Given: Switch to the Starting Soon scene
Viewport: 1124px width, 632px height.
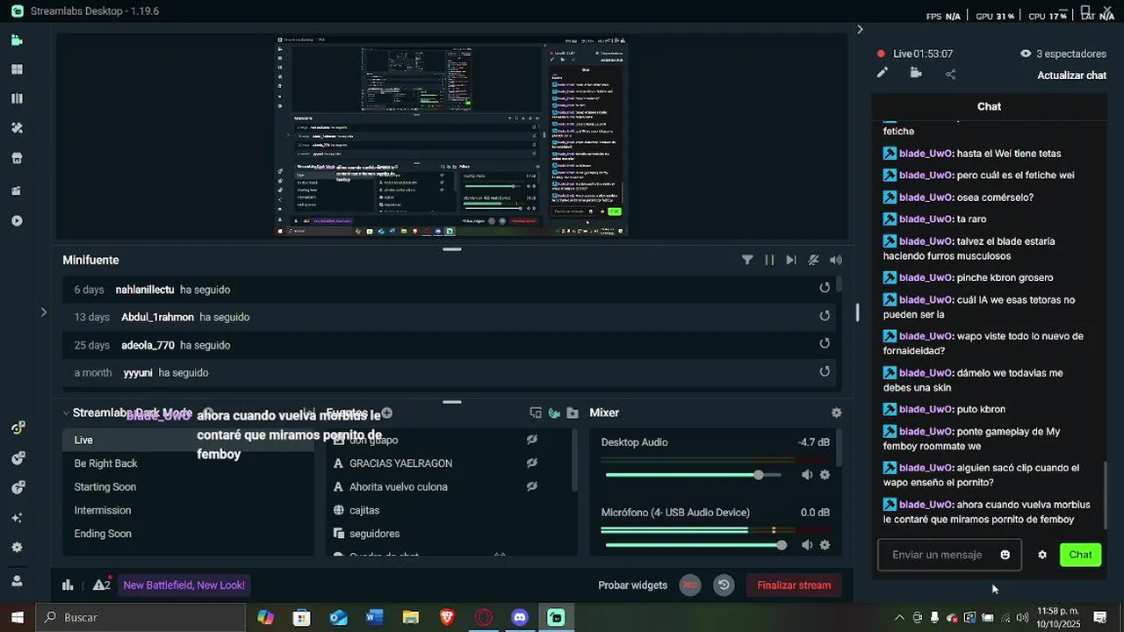Looking at the screenshot, I should coord(188,487).
